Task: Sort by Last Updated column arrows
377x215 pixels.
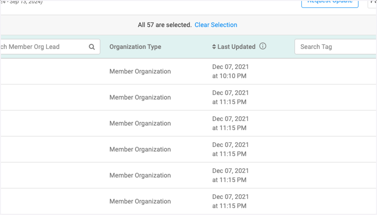Action: coord(214,47)
